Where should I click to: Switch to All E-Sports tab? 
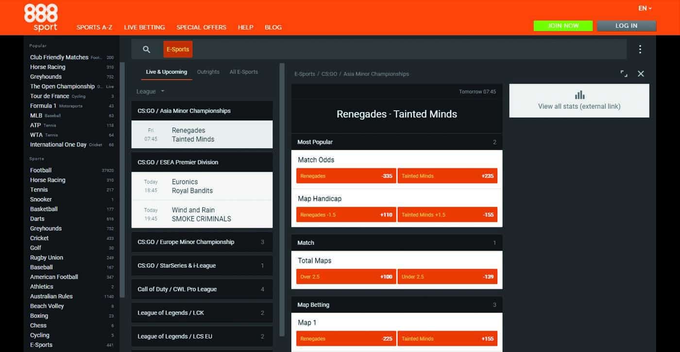coord(244,72)
